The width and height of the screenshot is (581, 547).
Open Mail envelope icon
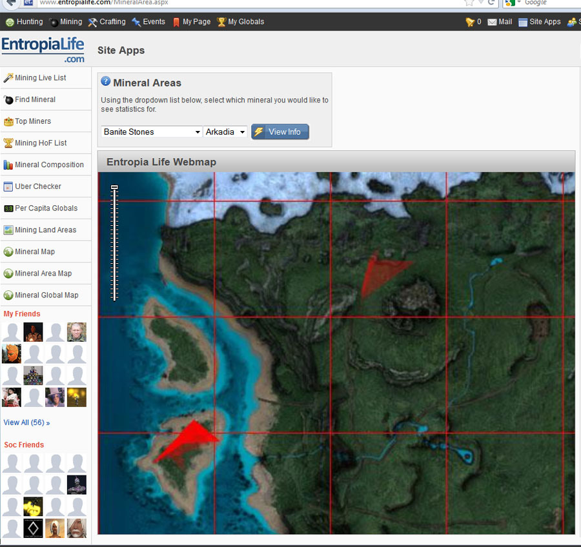492,22
